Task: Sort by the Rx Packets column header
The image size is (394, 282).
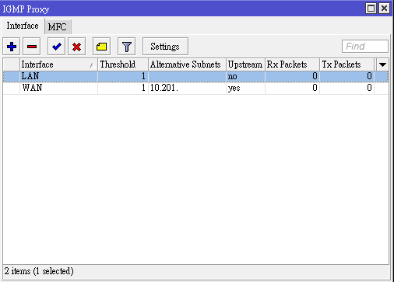Action: click(x=292, y=64)
